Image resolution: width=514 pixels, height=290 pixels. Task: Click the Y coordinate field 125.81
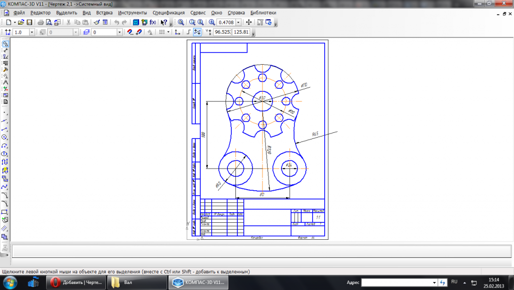tap(241, 32)
